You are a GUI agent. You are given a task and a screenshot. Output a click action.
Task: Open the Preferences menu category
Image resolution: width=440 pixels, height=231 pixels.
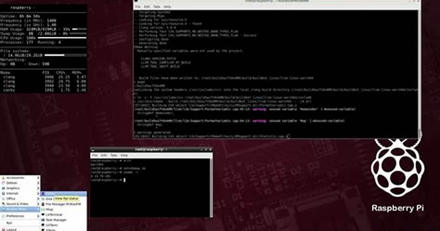click(x=20, y=216)
